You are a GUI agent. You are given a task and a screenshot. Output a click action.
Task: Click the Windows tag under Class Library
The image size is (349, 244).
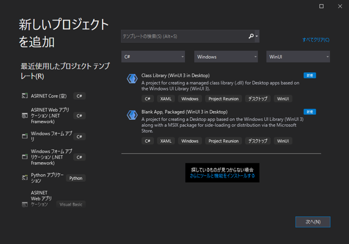pos(190,99)
